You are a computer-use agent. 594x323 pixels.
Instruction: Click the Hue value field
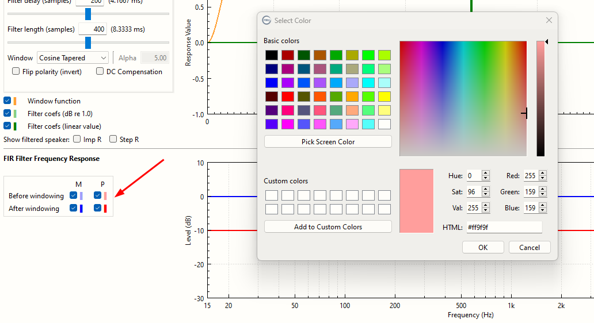(474, 175)
